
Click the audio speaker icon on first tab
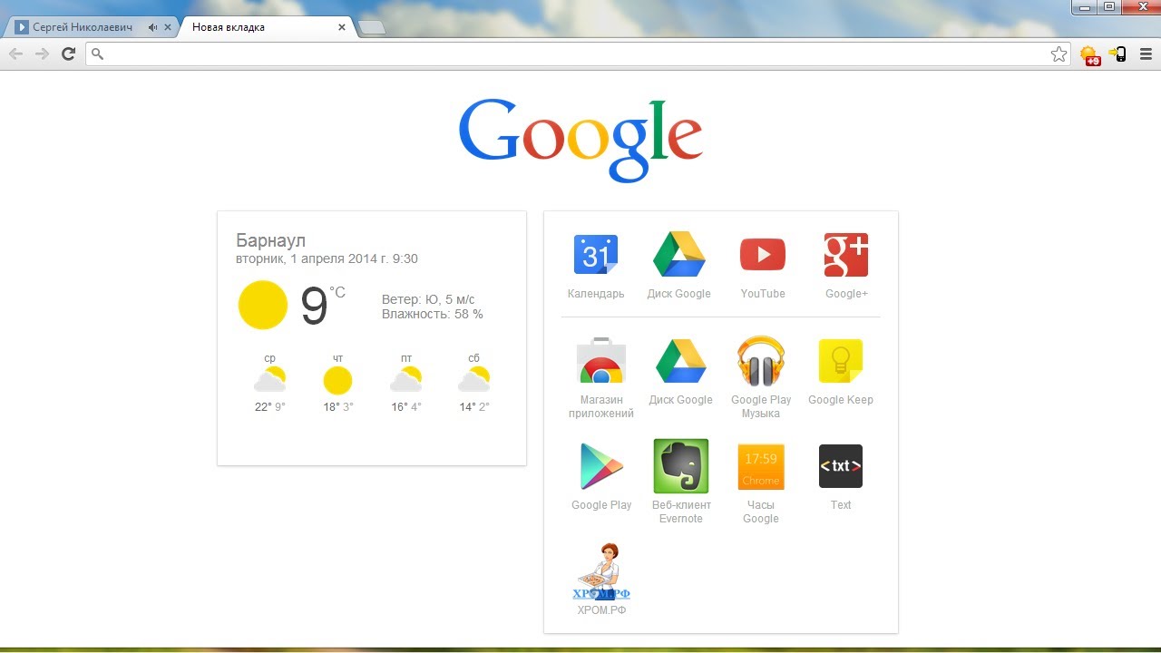pos(152,27)
